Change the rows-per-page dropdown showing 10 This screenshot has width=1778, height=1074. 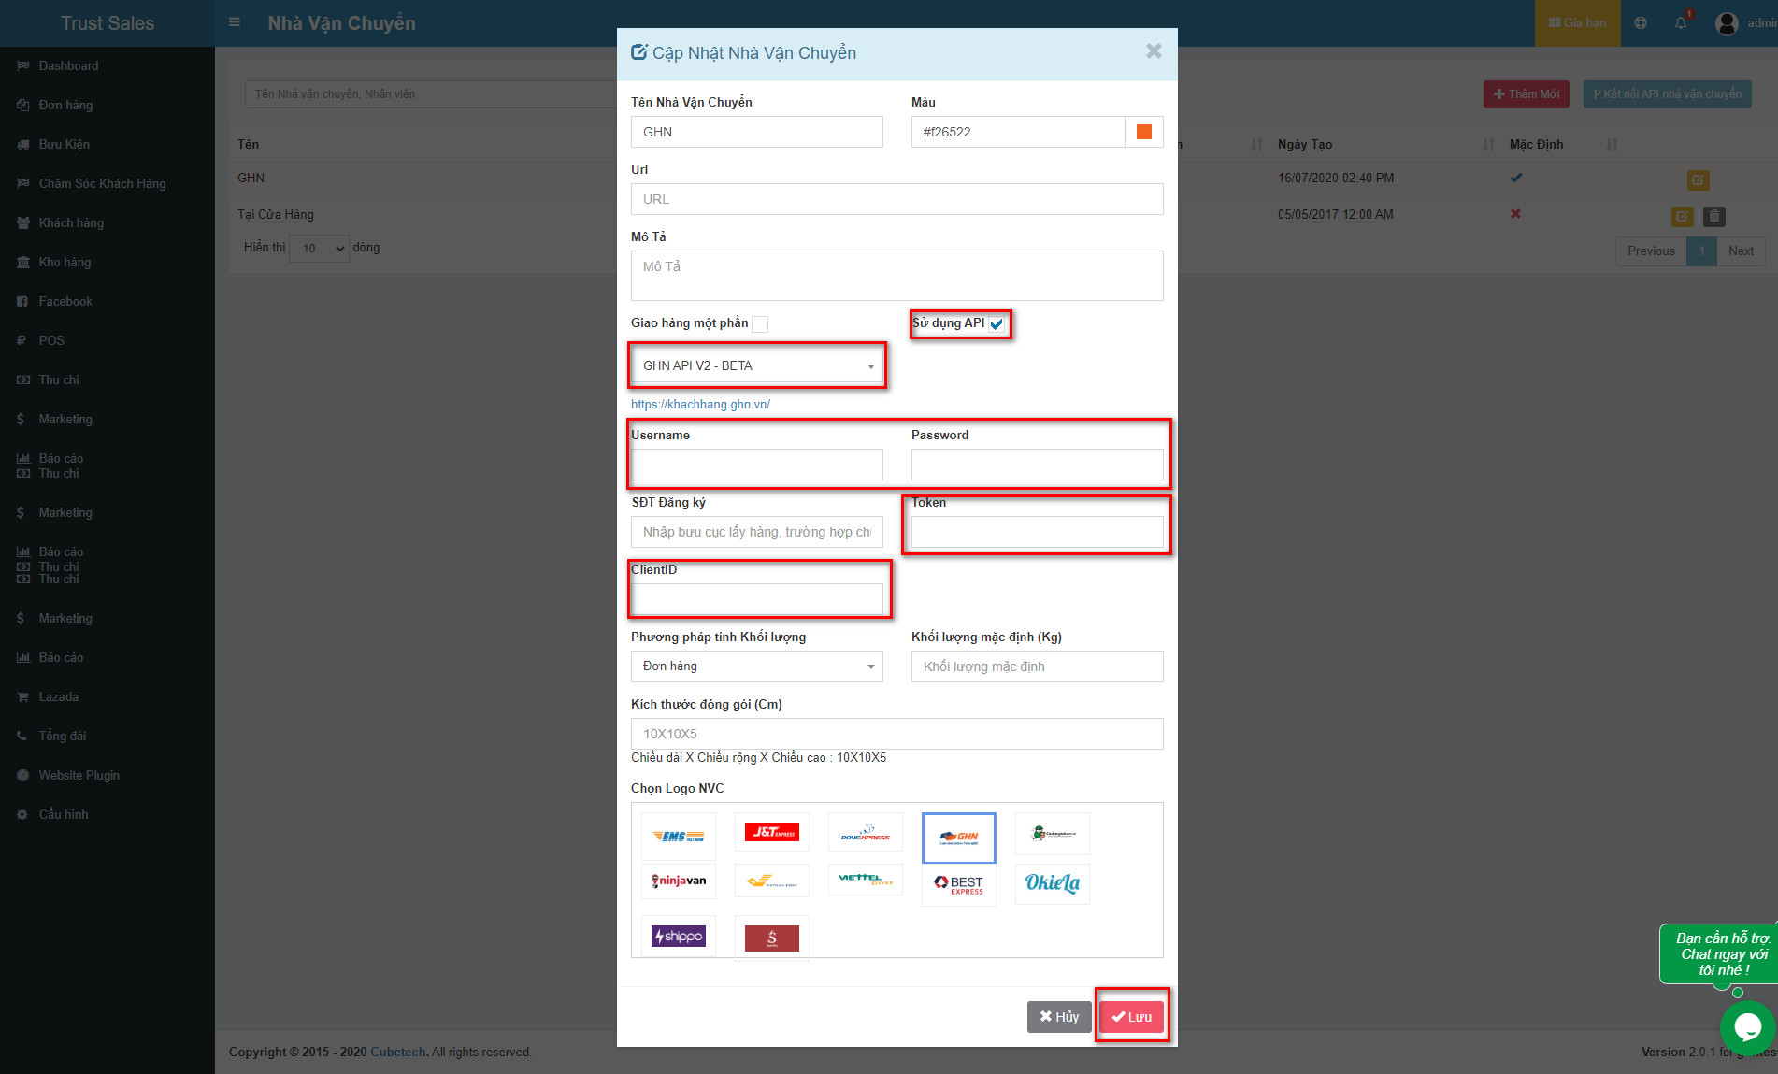point(319,248)
